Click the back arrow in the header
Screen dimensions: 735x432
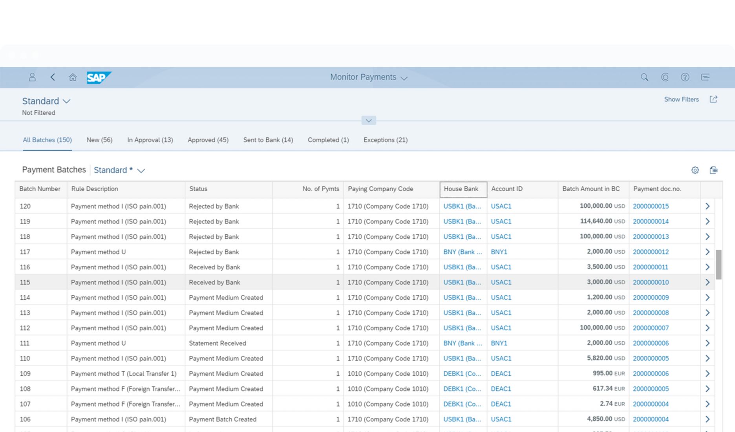[x=53, y=77]
